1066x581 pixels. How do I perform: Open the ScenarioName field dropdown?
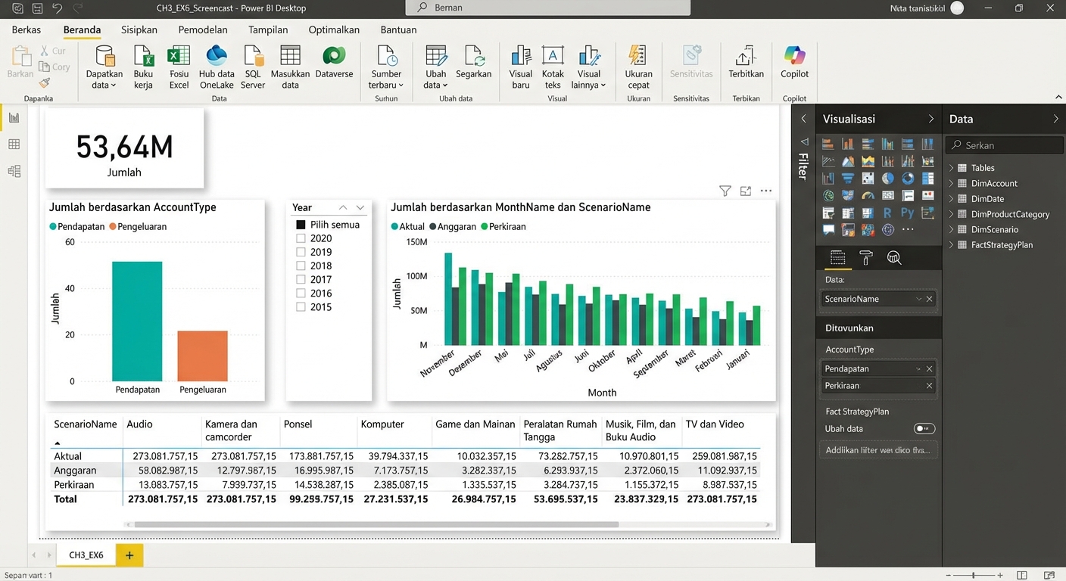pyautogui.click(x=917, y=298)
